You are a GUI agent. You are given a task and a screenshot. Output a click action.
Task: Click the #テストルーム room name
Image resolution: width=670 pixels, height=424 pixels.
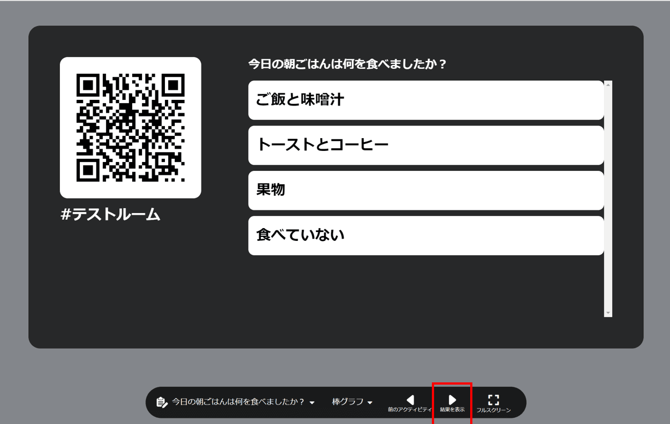coord(110,215)
